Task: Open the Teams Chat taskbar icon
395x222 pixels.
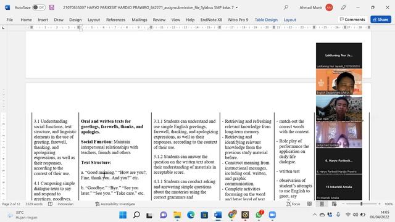Action: point(164,215)
